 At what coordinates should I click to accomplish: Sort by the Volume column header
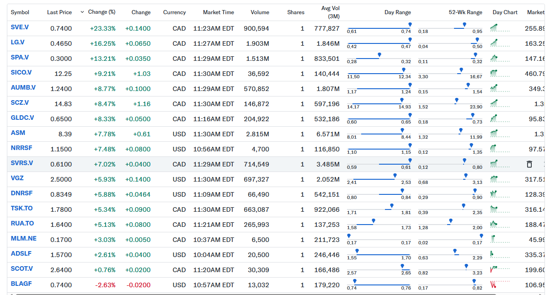point(260,12)
